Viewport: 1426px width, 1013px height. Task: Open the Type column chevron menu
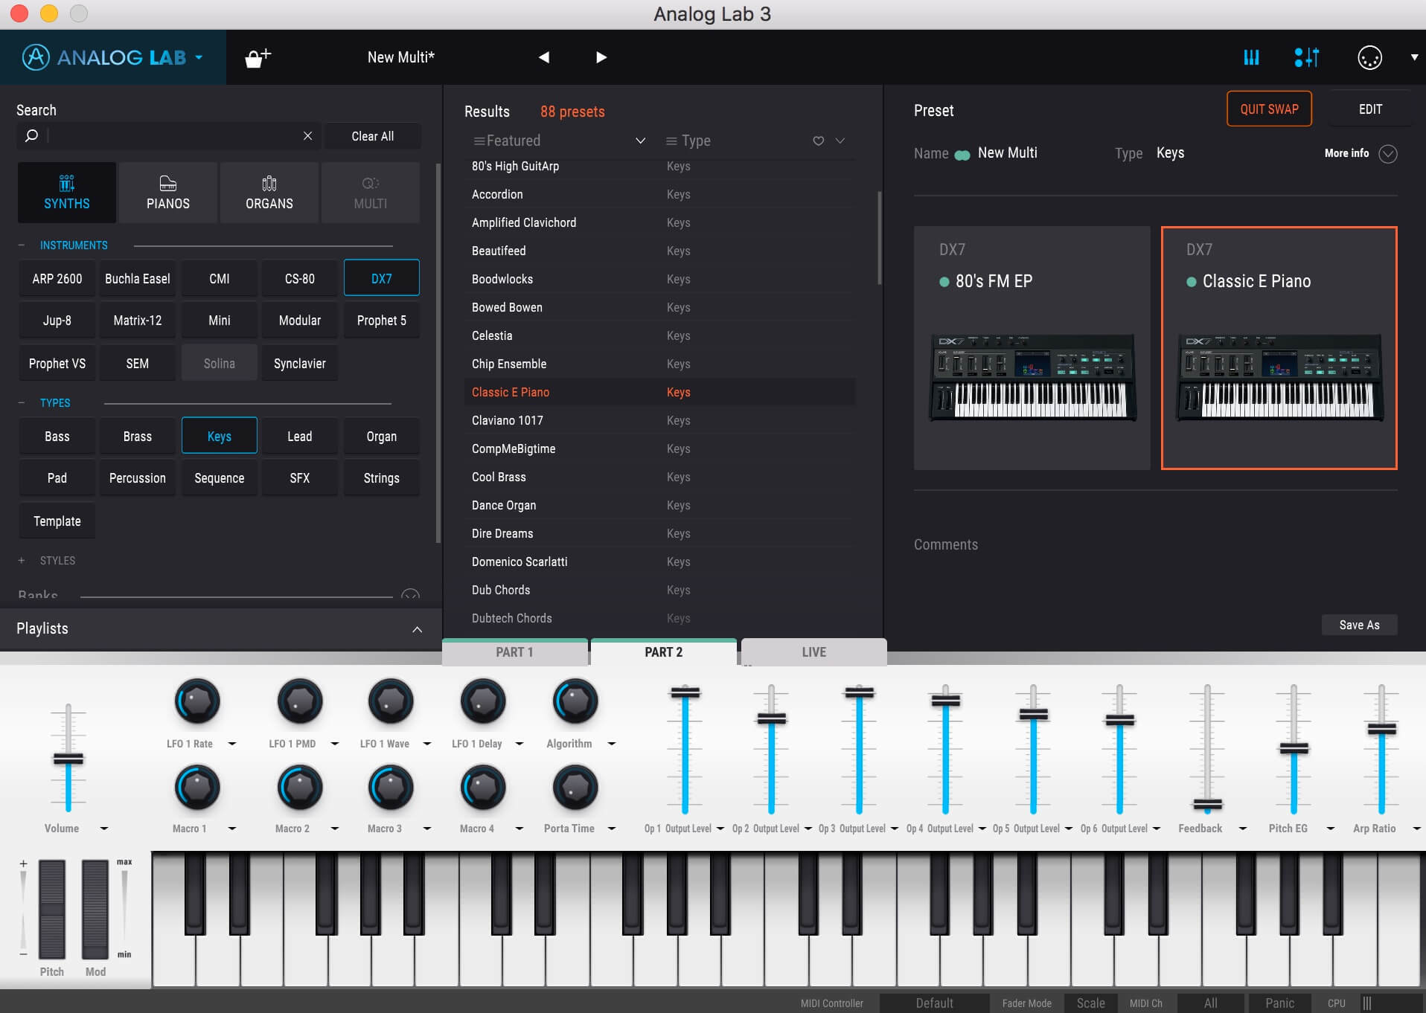click(840, 141)
